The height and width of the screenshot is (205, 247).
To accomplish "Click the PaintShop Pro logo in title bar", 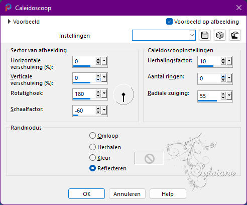I will click(x=9, y=8).
